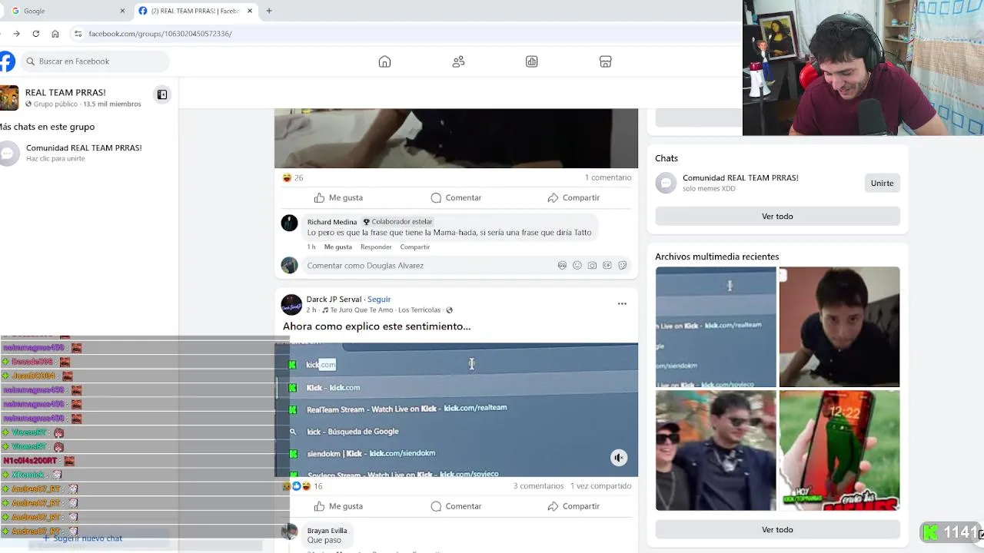This screenshot has width=984, height=553.
Task: Follow Darck JP Serval via Seguir
Action: 379,300
